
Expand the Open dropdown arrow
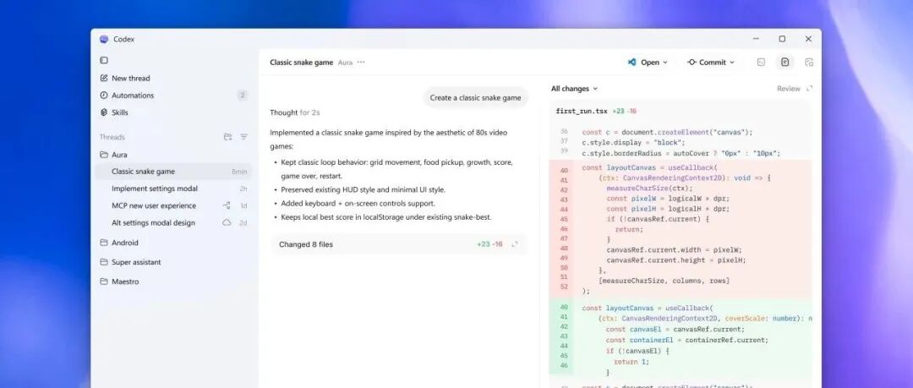665,63
